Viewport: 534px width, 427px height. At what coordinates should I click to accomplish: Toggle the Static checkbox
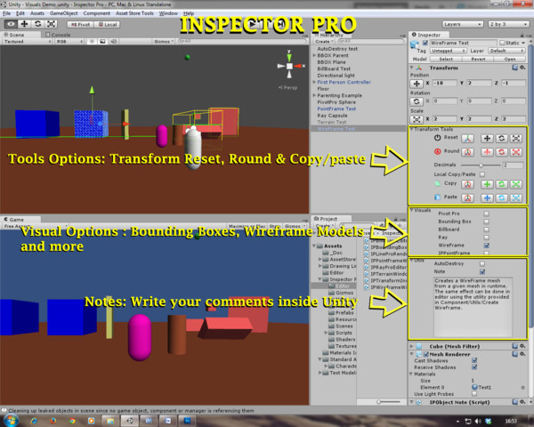(502, 43)
